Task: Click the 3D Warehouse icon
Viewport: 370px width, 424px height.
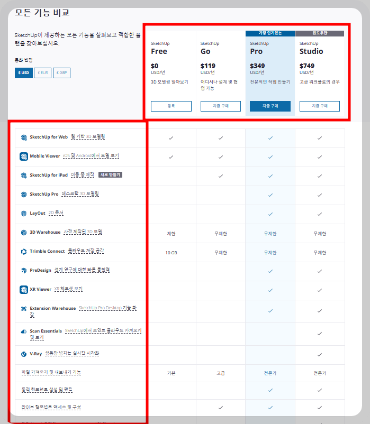Action: [x=24, y=232]
